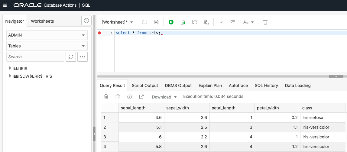Save the worksheet using the floppy disk icon

(156, 22)
